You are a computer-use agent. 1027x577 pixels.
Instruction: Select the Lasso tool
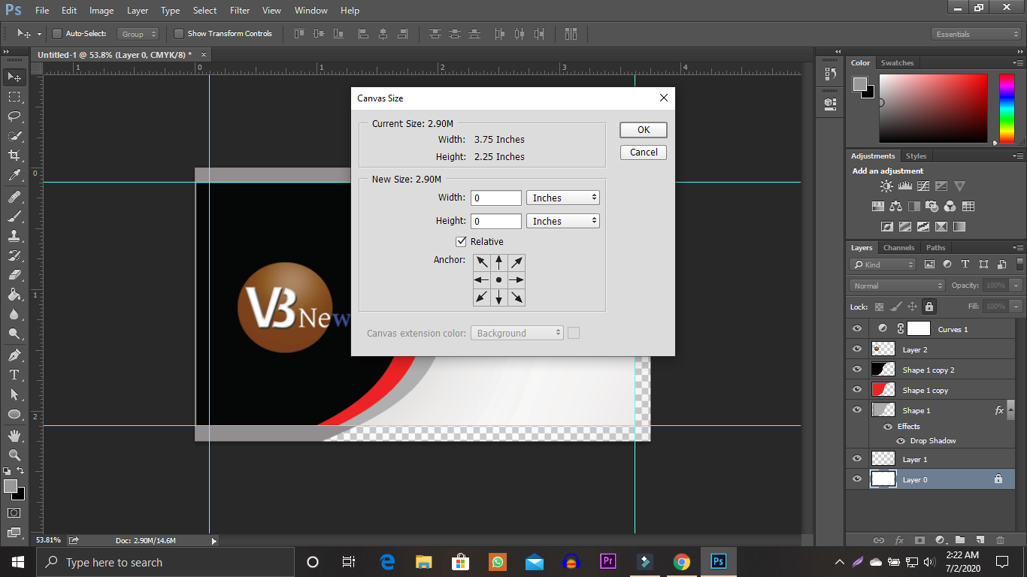pyautogui.click(x=14, y=116)
